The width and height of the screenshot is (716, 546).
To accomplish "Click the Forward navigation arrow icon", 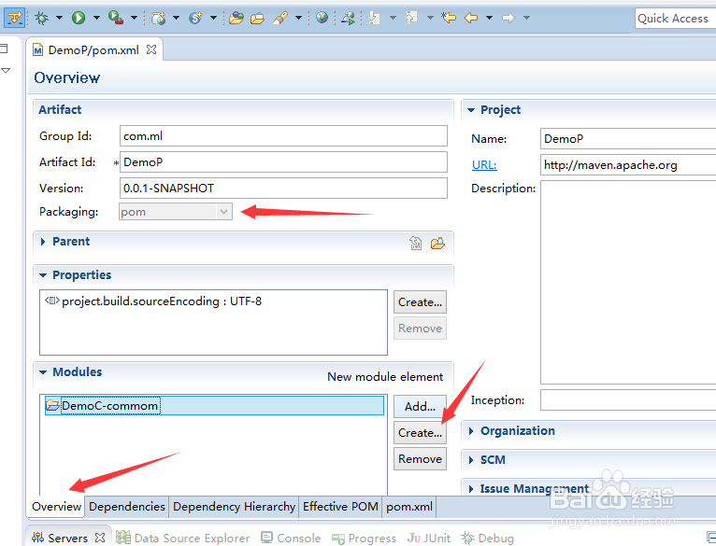I will pyautogui.click(x=508, y=18).
